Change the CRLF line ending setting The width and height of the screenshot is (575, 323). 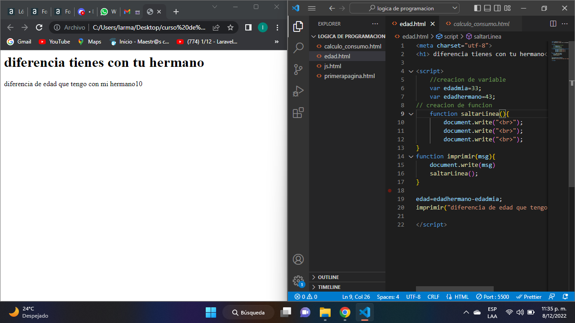(x=433, y=297)
